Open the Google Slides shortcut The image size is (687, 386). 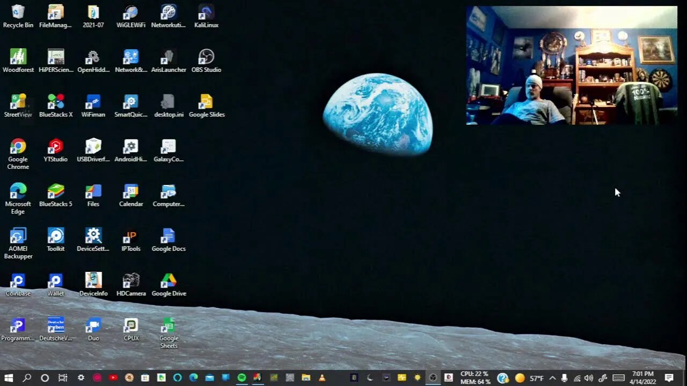pyautogui.click(x=206, y=106)
